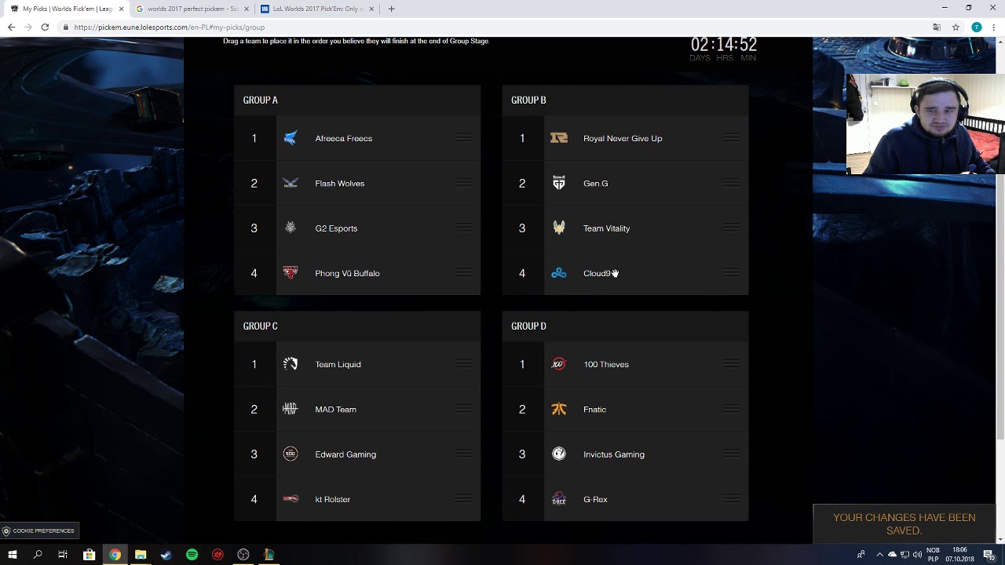Open Windows Start menu
The image size is (1005, 565).
12,555
